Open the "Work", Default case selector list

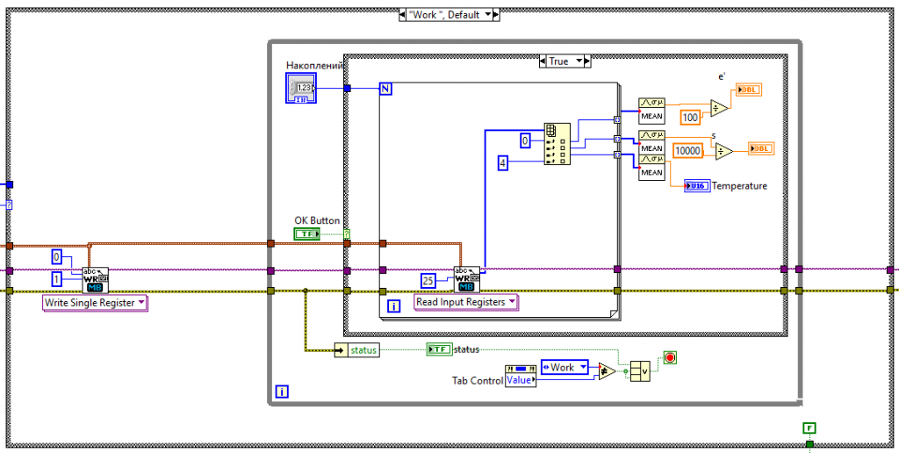pos(449,15)
